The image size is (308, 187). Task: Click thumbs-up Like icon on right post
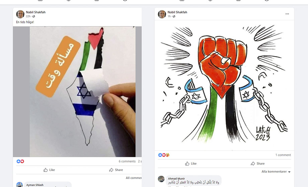187,164
